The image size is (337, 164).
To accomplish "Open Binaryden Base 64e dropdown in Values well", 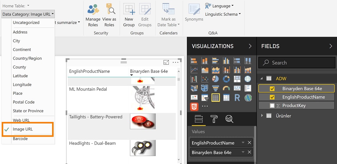I will (x=243, y=152).
